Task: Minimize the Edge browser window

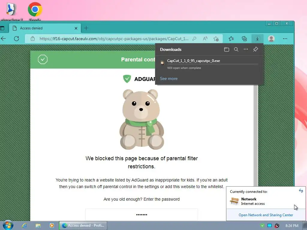Action: tap(269, 23)
